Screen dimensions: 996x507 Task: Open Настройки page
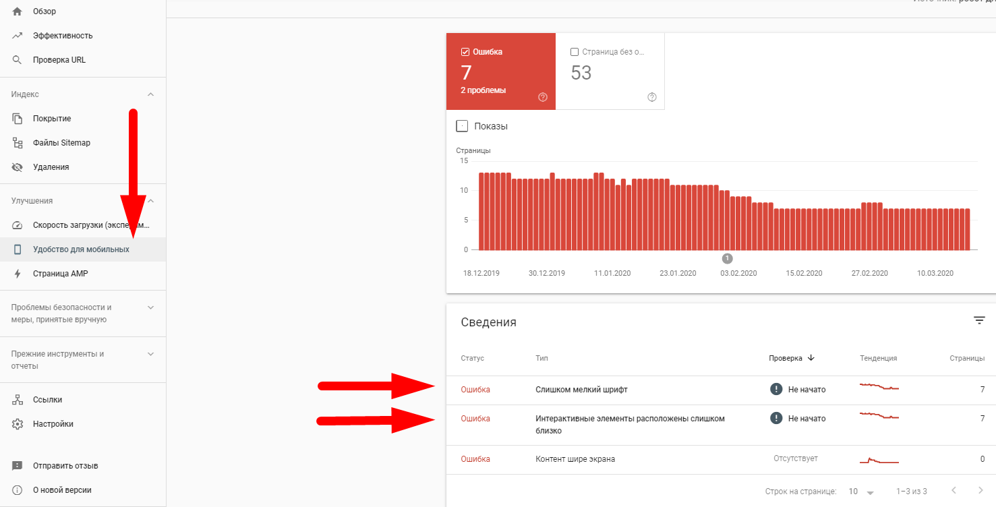point(83,424)
